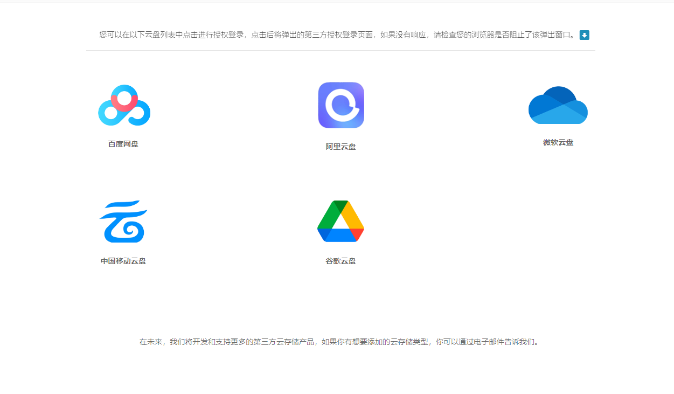Choose the blue Microsoft OneDrive cloud icon

558,105
